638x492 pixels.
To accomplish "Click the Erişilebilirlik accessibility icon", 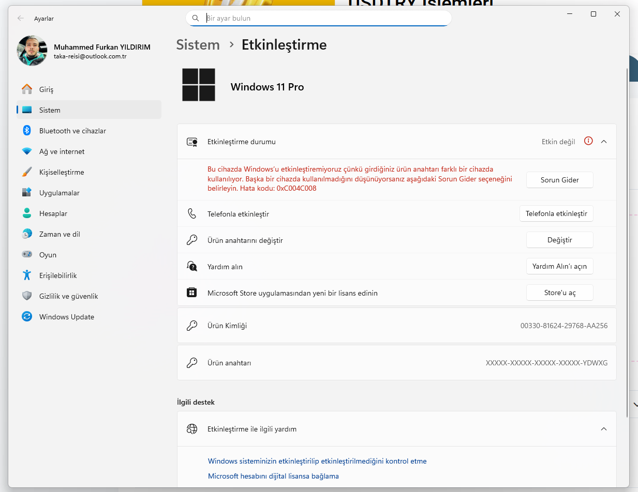I will [27, 275].
